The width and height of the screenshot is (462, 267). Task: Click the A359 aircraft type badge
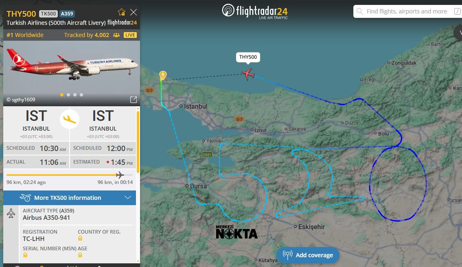67,14
